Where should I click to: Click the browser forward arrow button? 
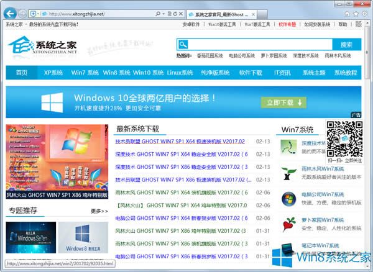22,14
